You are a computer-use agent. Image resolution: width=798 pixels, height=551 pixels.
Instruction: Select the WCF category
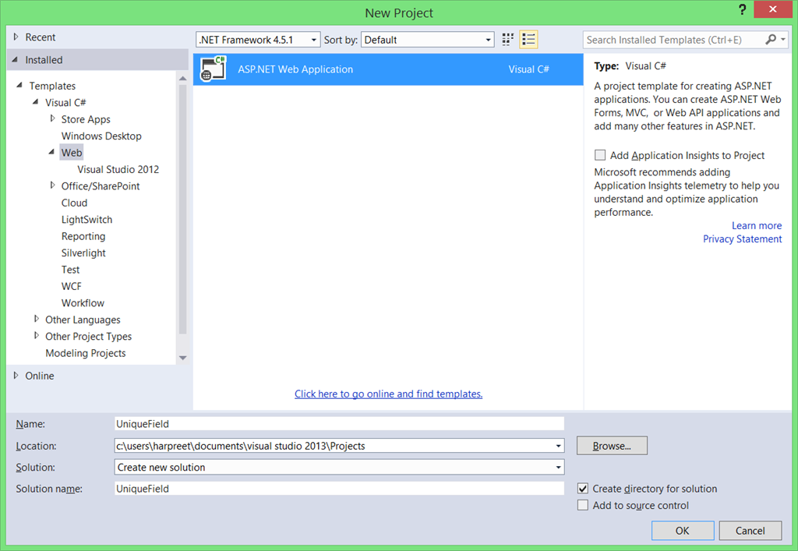pos(71,287)
